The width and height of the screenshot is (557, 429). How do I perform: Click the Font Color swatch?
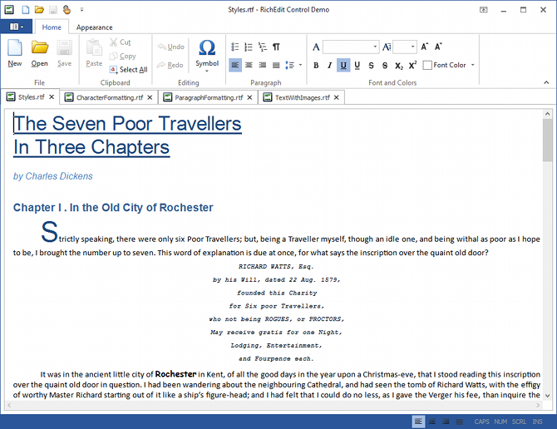[427, 65]
